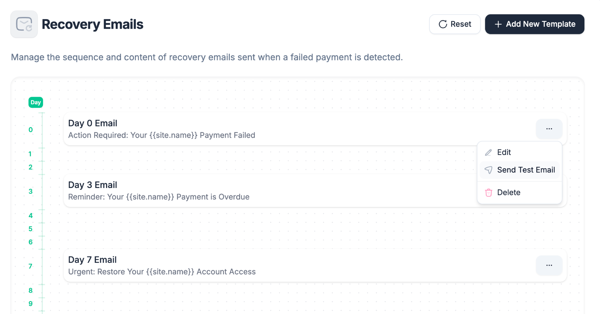This screenshot has width=600, height=314.
Task: Click the pencil icon next to Edit
Action: [x=488, y=152]
